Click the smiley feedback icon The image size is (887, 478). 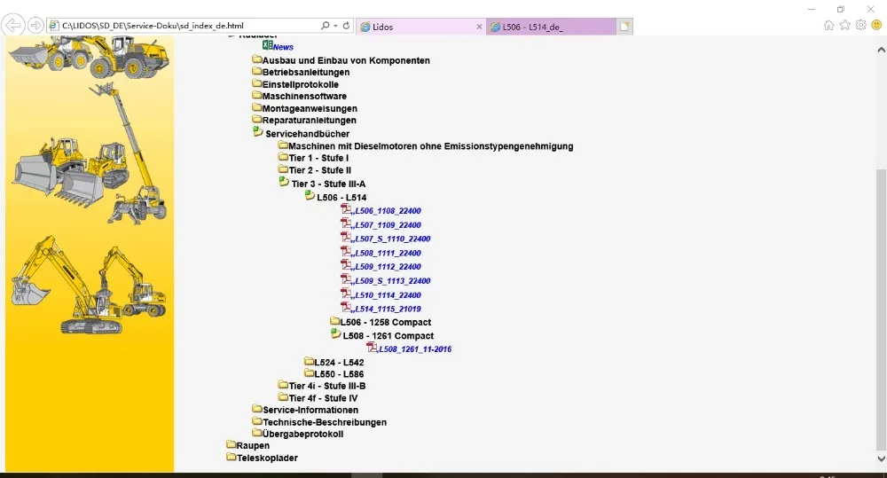(877, 25)
